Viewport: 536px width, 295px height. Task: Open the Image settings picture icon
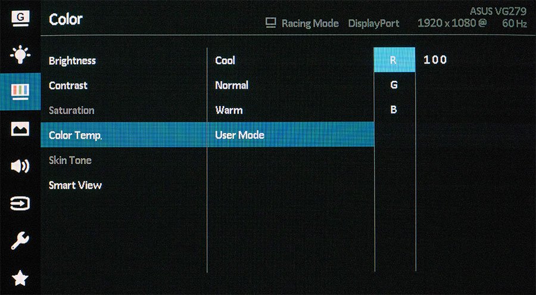pyautogui.click(x=20, y=129)
